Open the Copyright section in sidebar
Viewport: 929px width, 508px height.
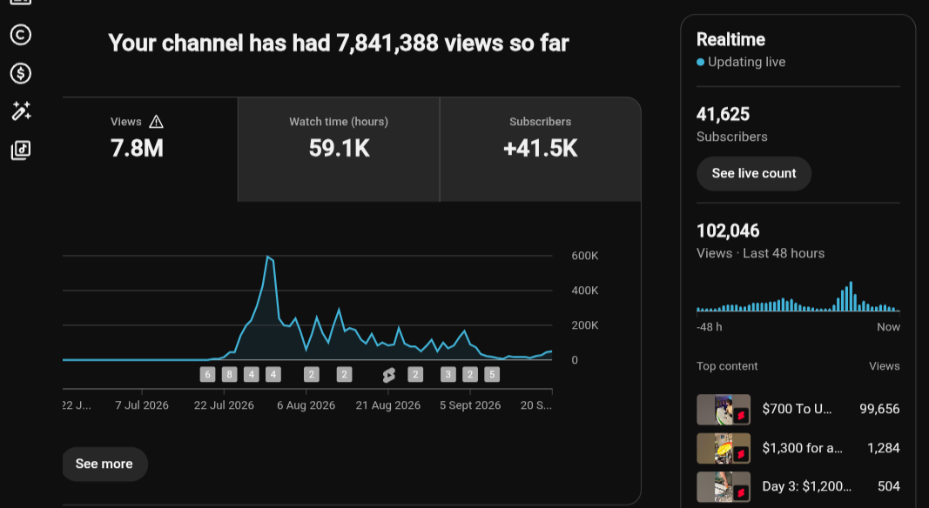point(21,35)
